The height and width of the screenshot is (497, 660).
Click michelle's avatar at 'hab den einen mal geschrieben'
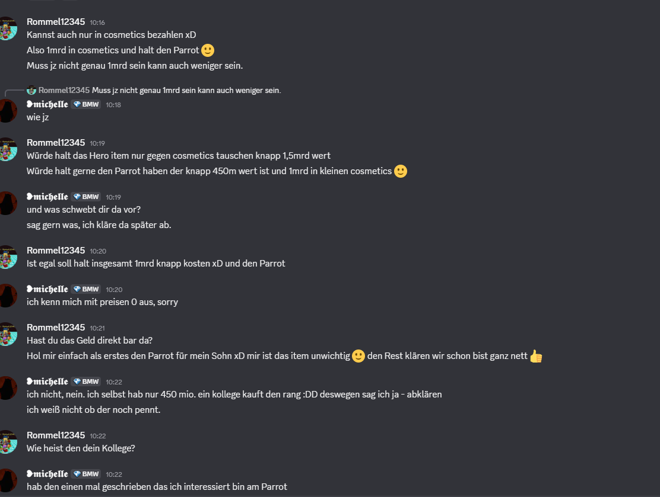tap(8, 480)
